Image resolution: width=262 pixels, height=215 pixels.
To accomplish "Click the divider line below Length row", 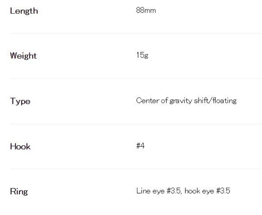I will click(x=136, y=33).
